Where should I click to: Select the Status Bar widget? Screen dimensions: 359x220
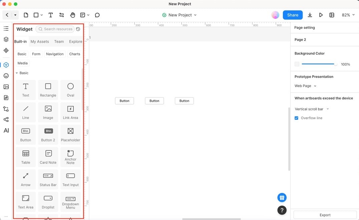pos(48,179)
